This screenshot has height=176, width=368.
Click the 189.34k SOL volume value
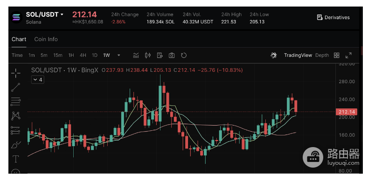coord(160,22)
